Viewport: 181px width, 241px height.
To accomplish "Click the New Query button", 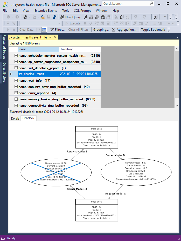I will click(71, 17).
